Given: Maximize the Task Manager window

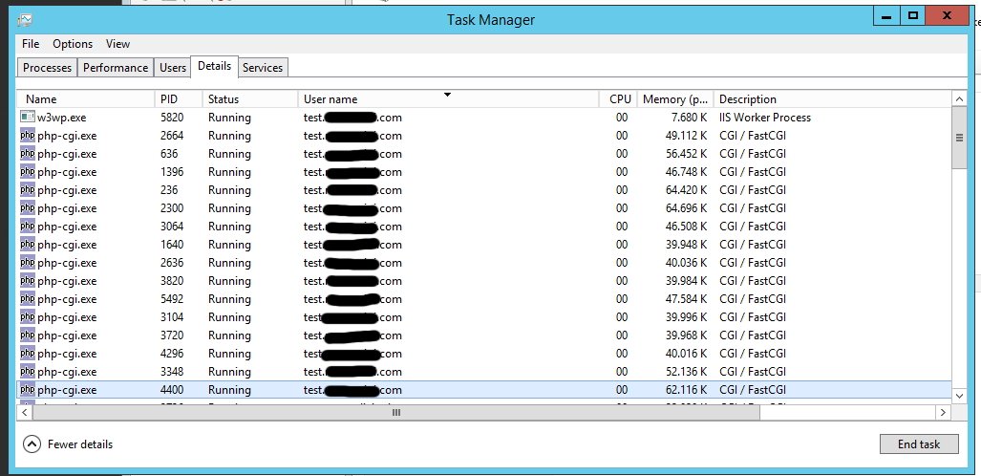Looking at the screenshot, I should [x=913, y=17].
